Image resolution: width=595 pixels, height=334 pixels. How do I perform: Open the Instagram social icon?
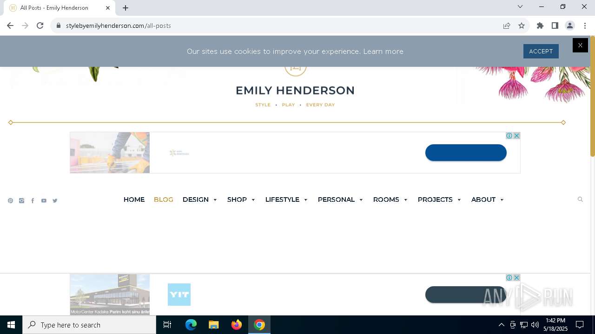21,201
